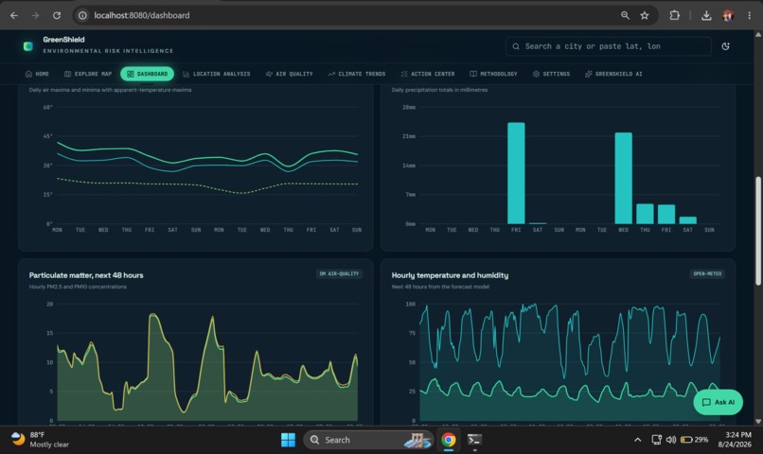
Task: Open the GreenShield AI tab
Action: [x=613, y=74]
